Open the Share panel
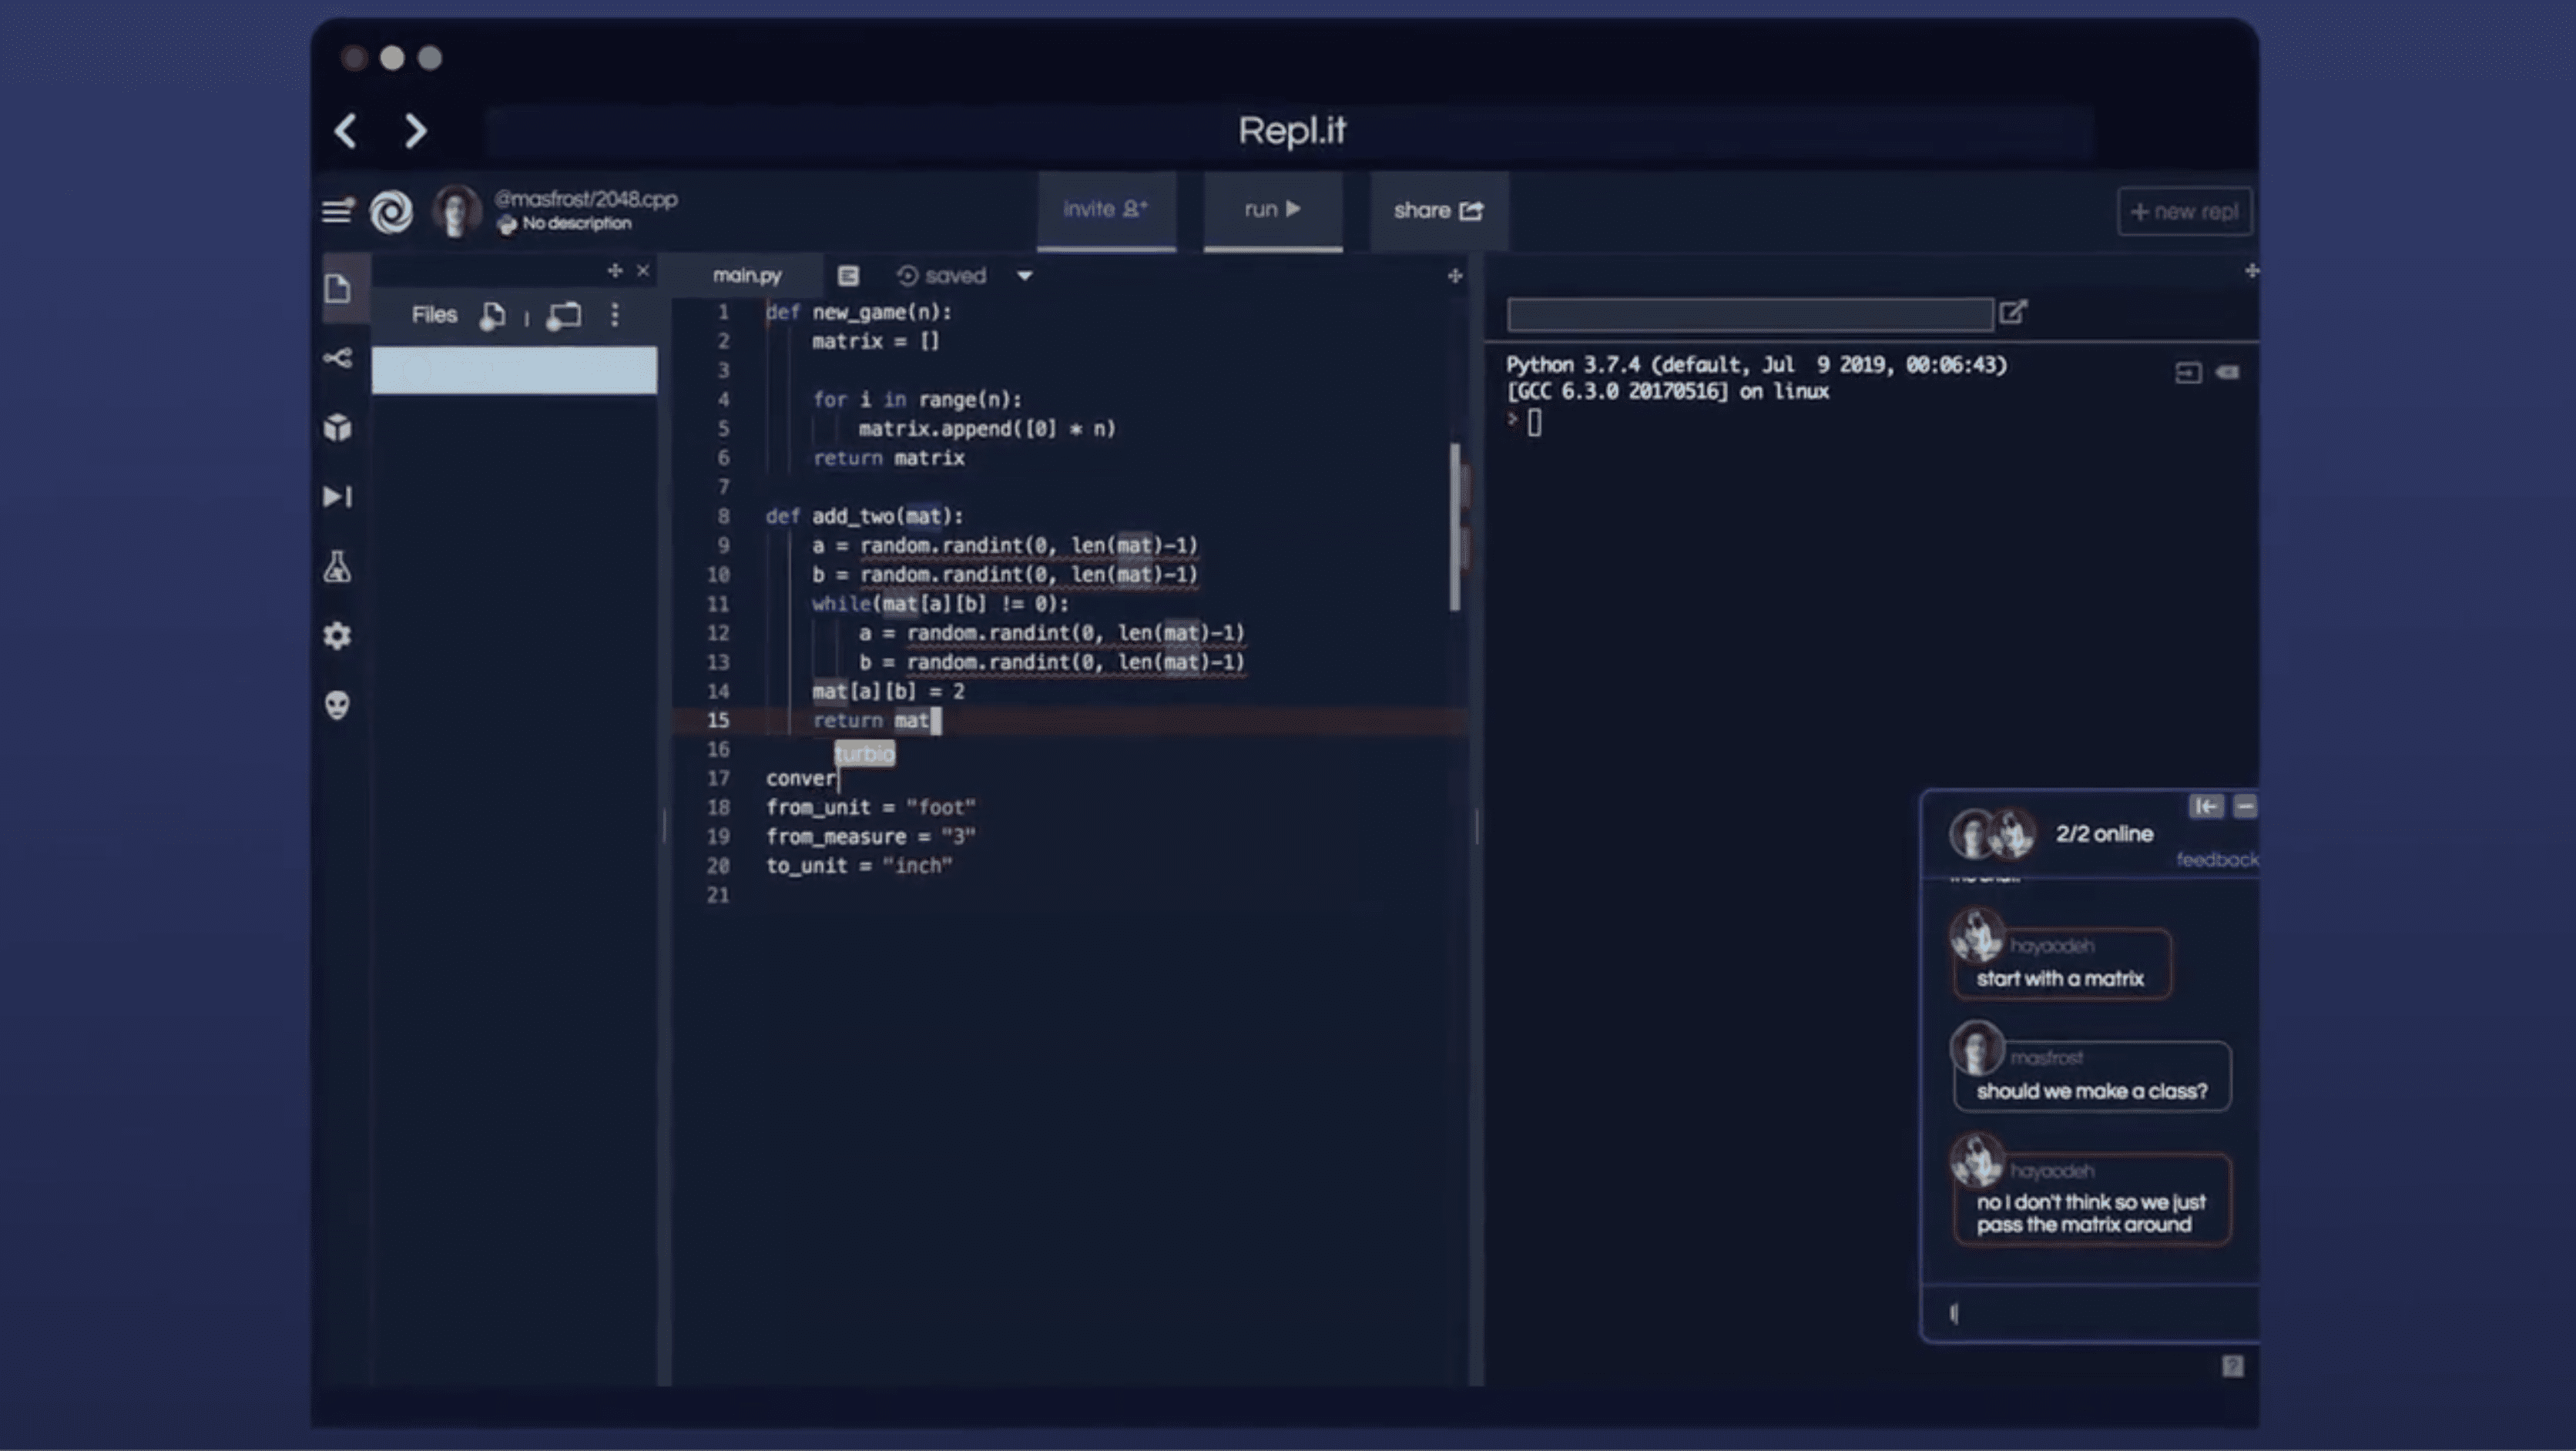Image resolution: width=2576 pixels, height=1451 pixels. point(1438,209)
